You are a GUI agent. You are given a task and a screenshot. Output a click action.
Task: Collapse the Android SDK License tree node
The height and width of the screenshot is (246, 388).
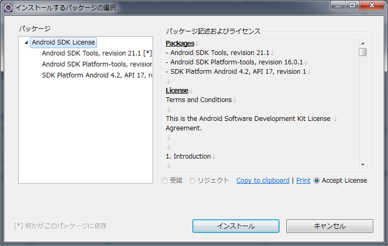[26, 42]
